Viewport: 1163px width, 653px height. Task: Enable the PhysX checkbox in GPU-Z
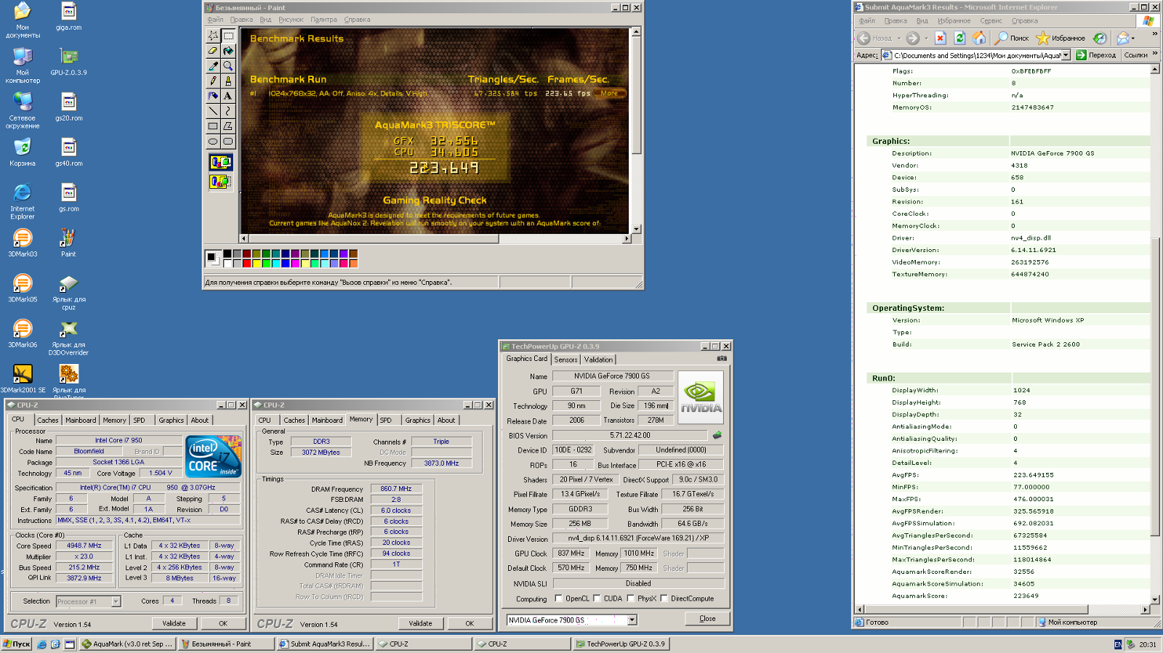[630, 599]
